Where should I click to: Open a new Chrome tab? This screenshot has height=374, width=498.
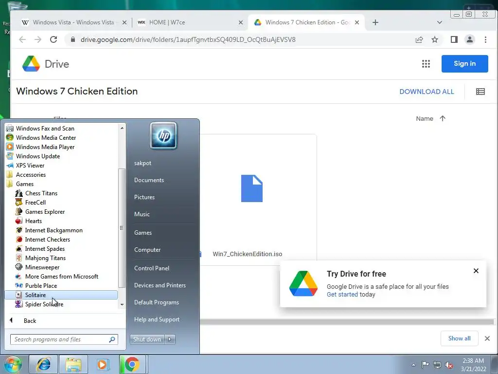(375, 22)
